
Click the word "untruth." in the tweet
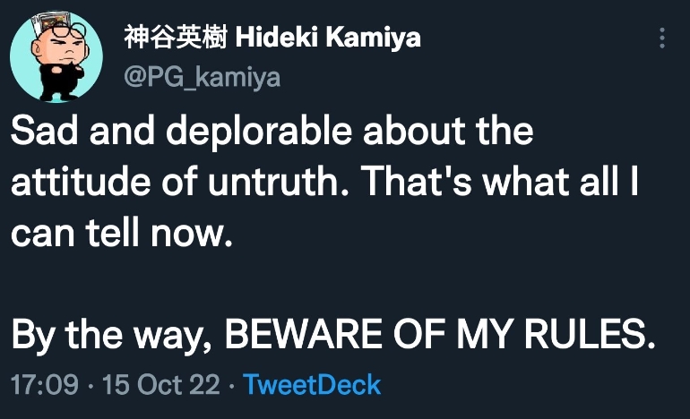pos(279,181)
